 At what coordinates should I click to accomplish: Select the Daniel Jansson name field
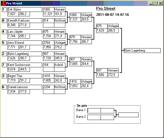(25, 87)
